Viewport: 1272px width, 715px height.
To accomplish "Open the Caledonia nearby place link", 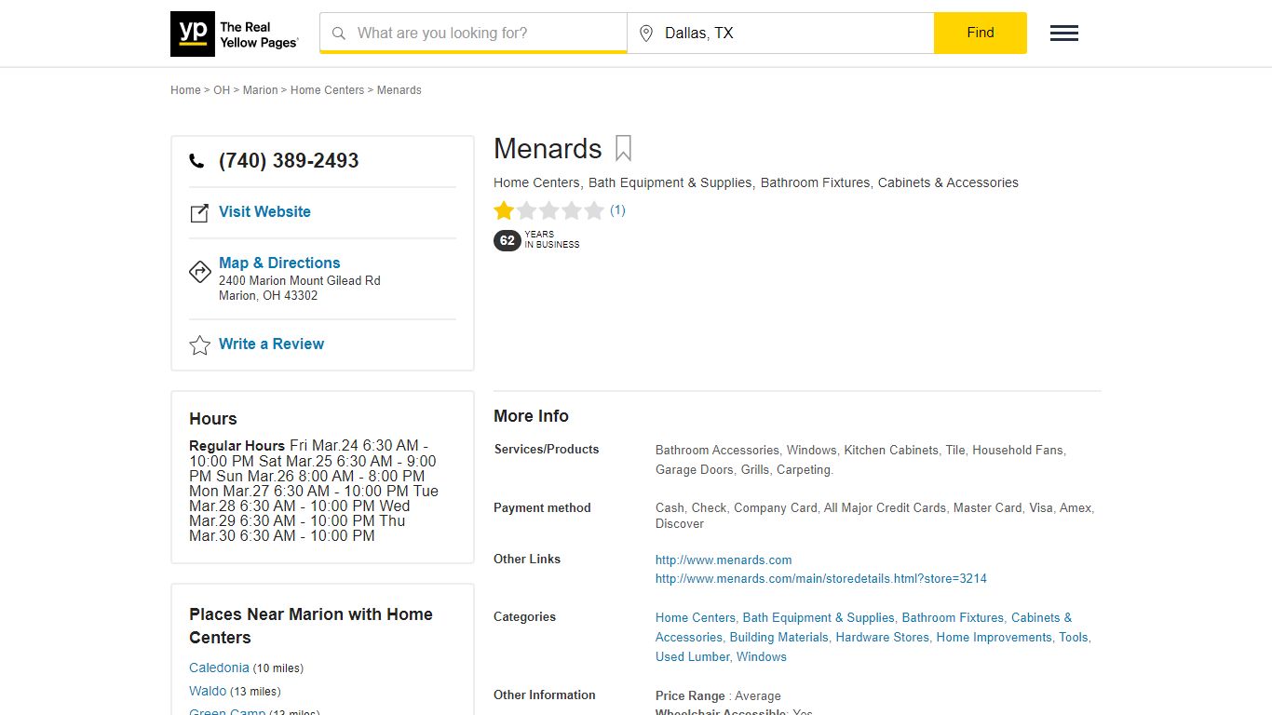I will (219, 668).
